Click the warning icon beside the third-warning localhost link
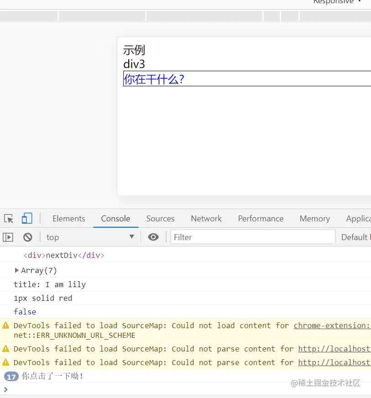Screen dimensions: 371x398 coord(5,362)
